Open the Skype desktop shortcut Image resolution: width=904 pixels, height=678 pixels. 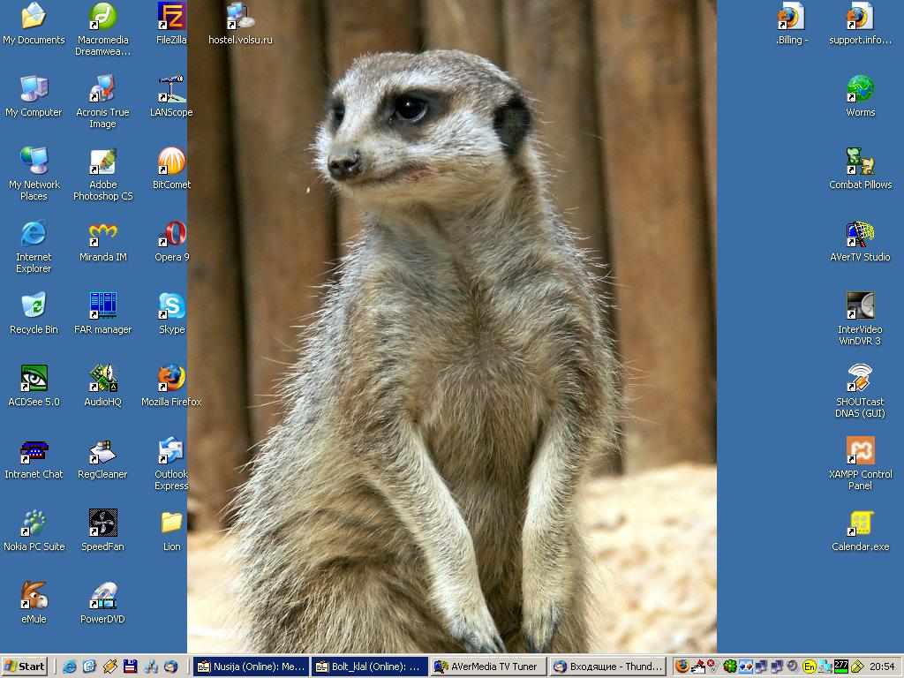[171, 307]
